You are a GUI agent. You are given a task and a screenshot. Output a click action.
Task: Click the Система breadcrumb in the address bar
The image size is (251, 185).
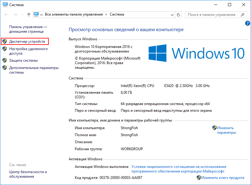click(x=117, y=15)
